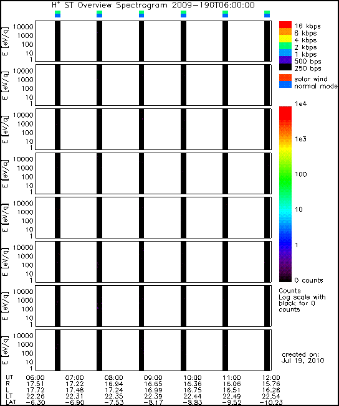Click the rainbow counts colorbar
Screen dimensions: 339x406
(285, 194)
